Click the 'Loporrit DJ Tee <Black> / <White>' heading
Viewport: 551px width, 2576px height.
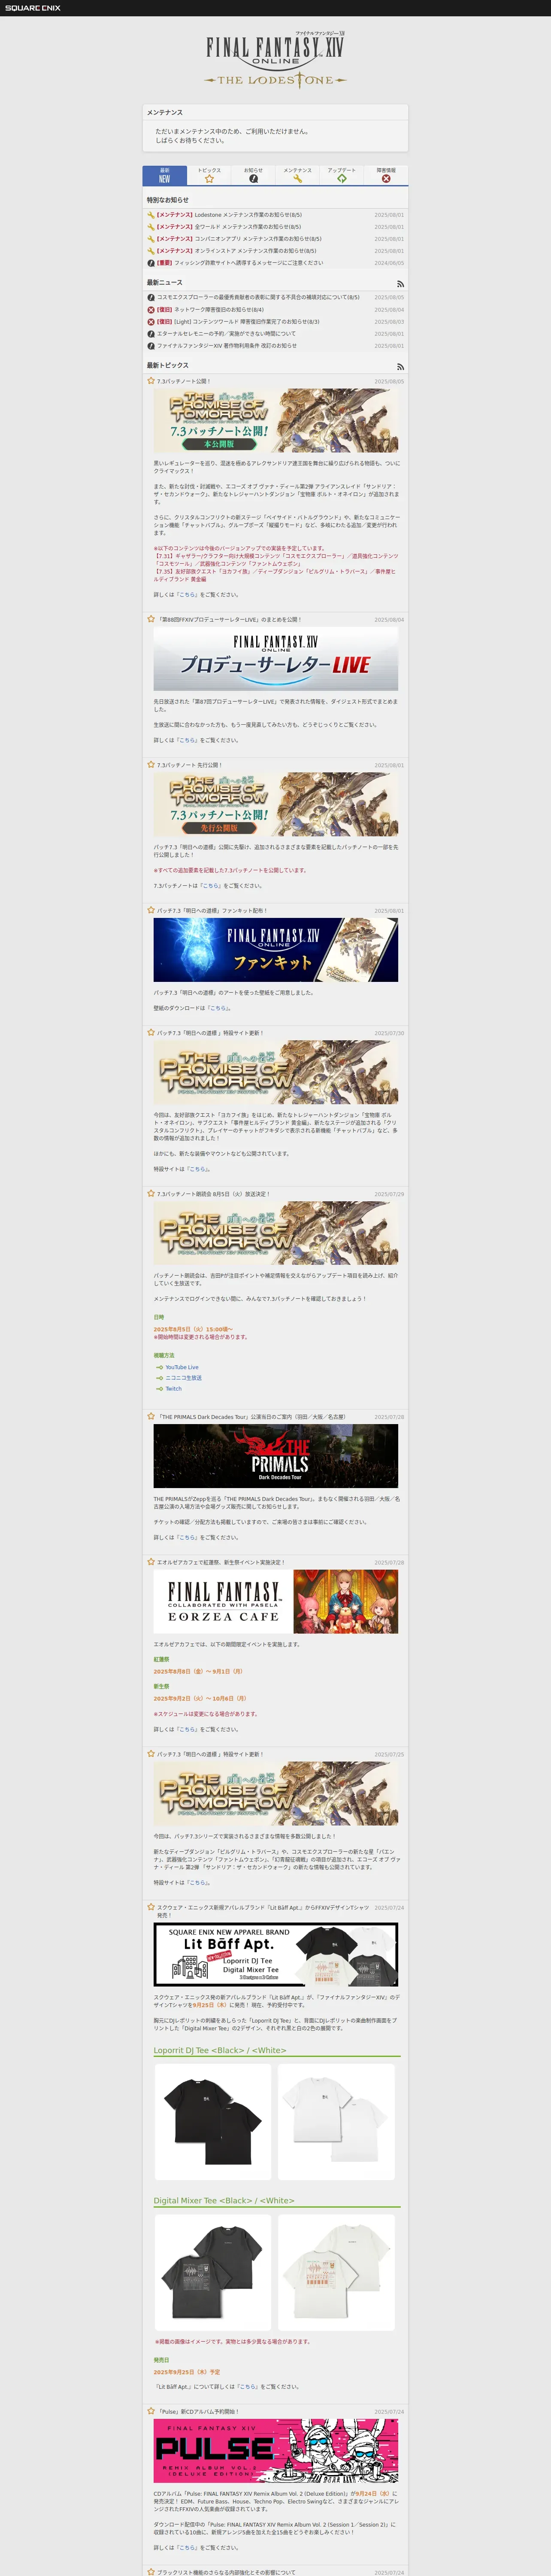(220, 2050)
